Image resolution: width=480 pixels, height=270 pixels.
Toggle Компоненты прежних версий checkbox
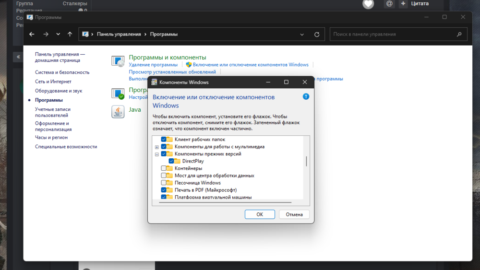[x=164, y=154]
